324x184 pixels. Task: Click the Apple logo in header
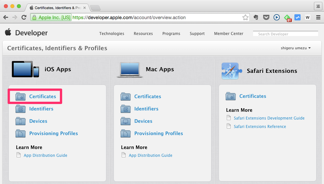click(8, 32)
